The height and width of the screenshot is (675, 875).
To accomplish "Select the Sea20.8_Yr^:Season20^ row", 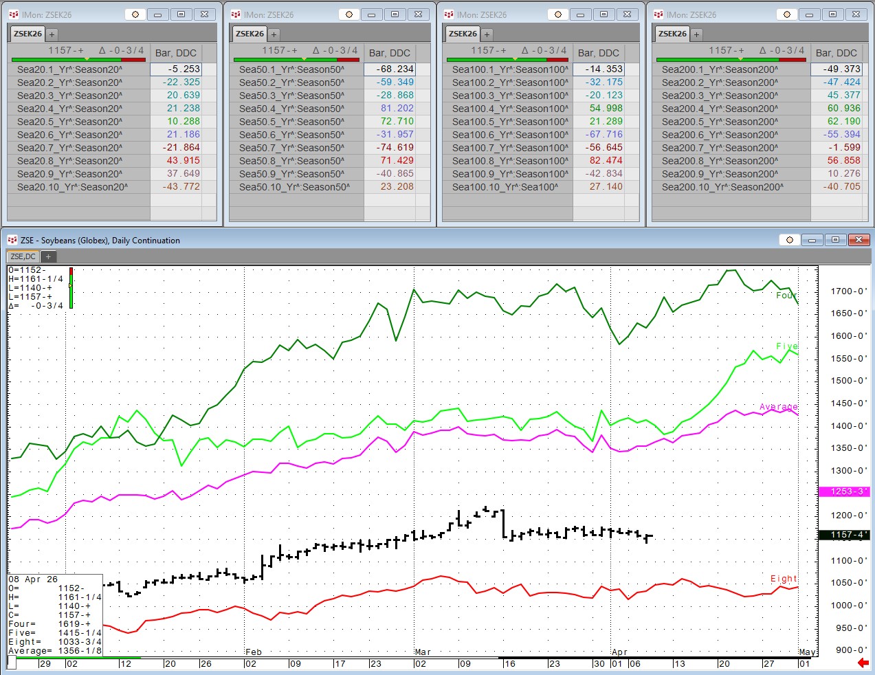I will pos(69,161).
